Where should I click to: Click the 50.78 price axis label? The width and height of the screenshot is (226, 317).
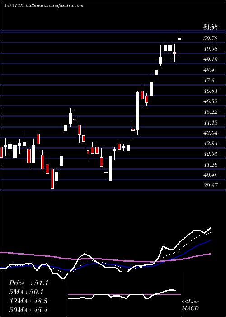(x=211, y=38)
